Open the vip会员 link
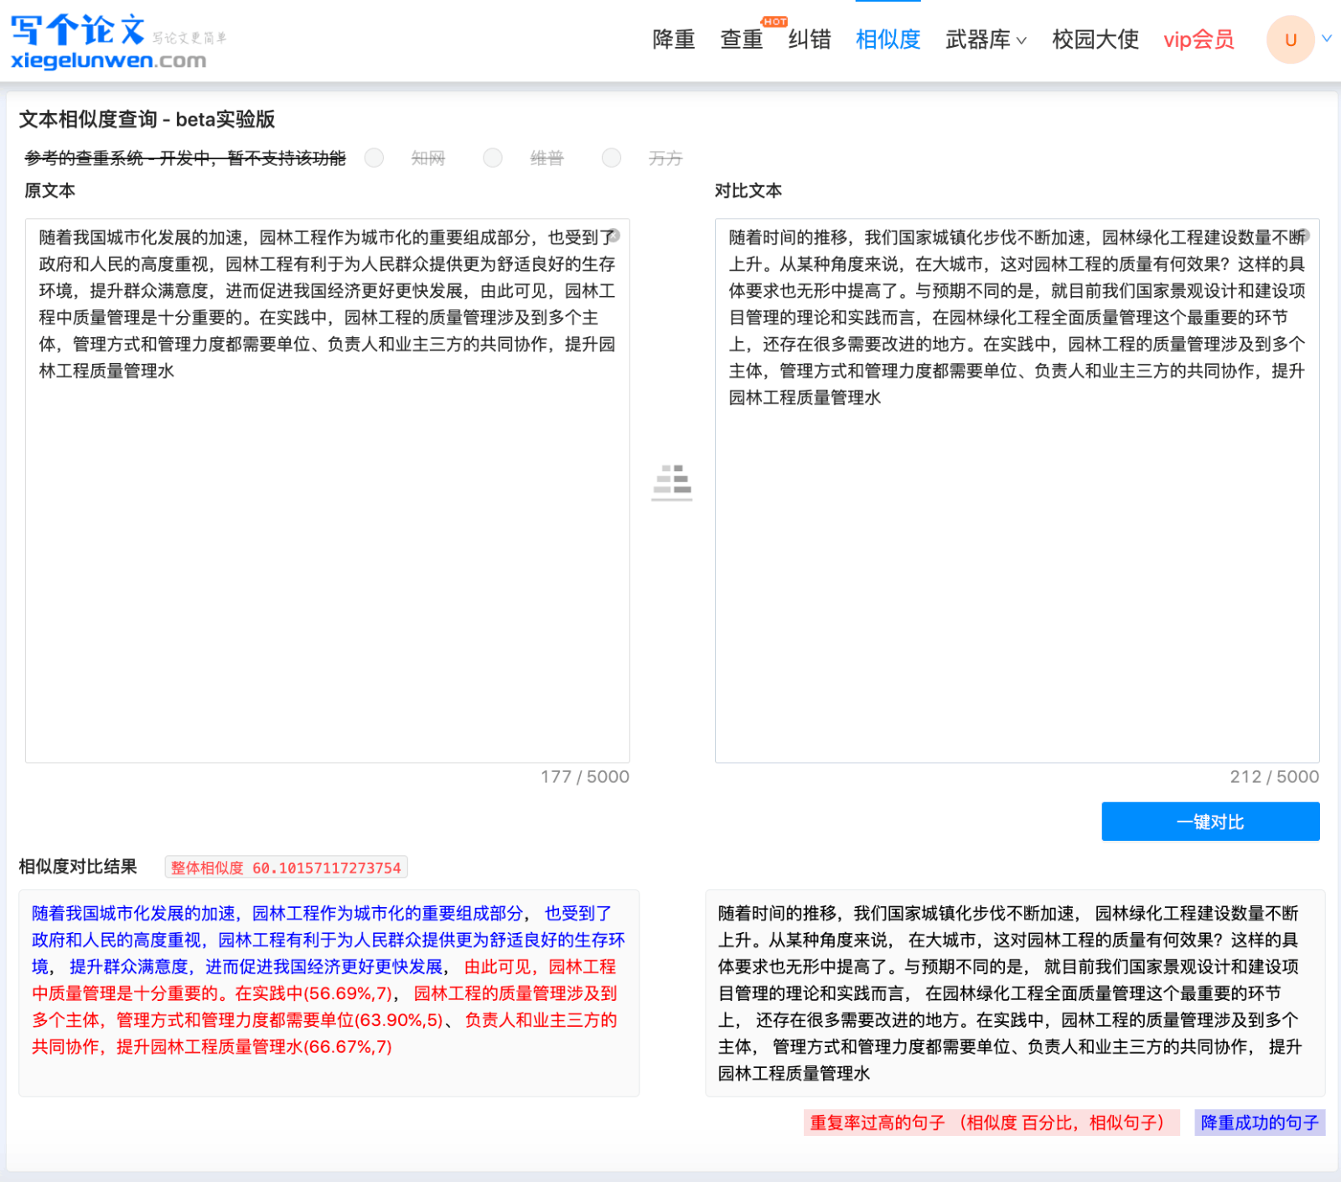Image resolution: width=1341 pixels, height=1182 pixels. click(x=1199, y=39)
